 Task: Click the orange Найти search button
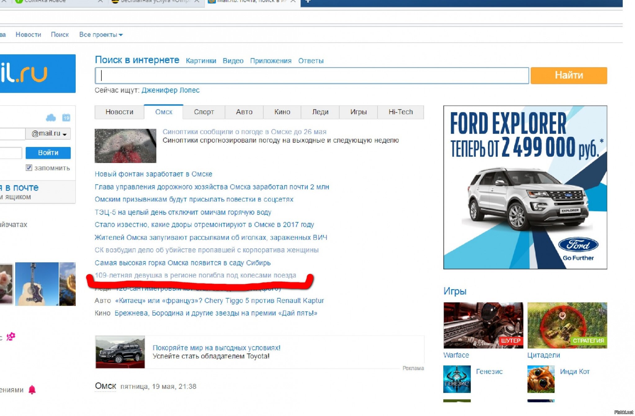point(569,75)
